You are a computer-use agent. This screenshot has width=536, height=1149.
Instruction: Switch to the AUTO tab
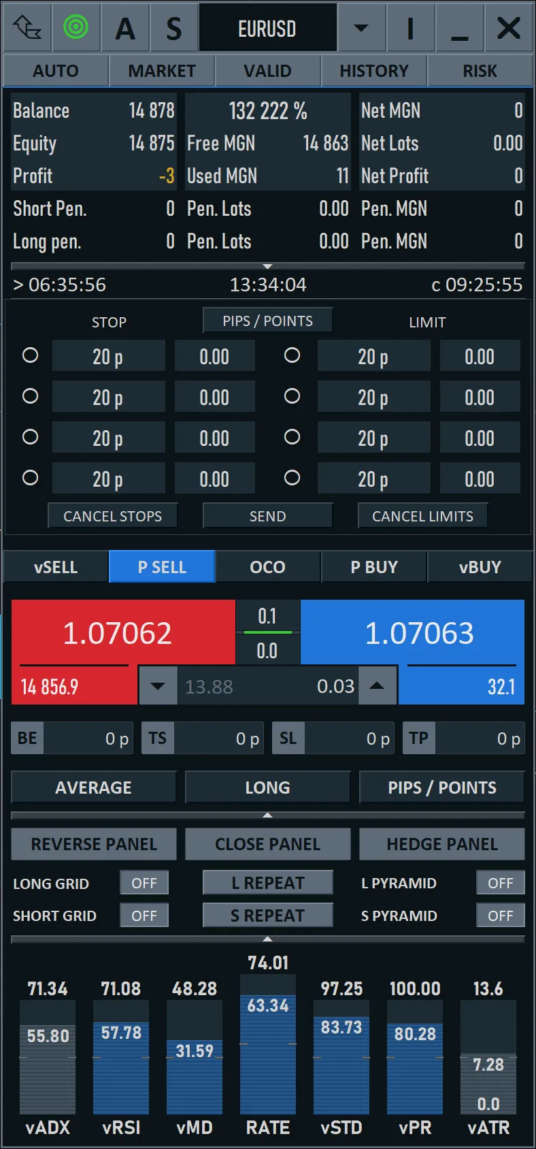click(56, 71)
